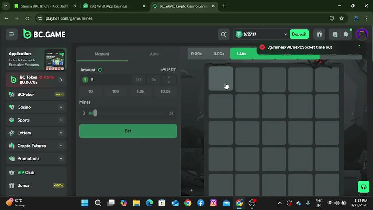Image resolution: width=373 pixels, height=210 pixels.
Task: Open File Explorer from taskbar
Action: click(x=137, y=203)
